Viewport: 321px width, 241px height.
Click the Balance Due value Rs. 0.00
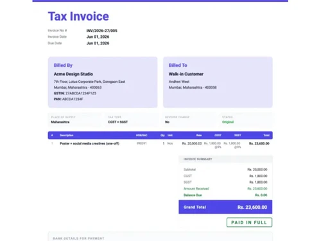click(x=261, y=195)
